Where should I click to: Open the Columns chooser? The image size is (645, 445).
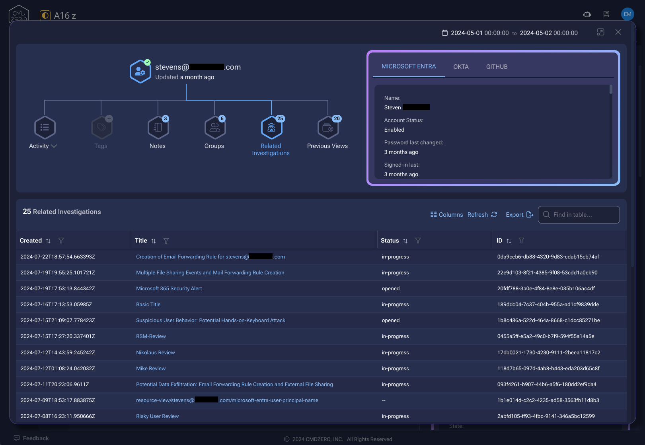pyautogui.click(x=446, y=215)
